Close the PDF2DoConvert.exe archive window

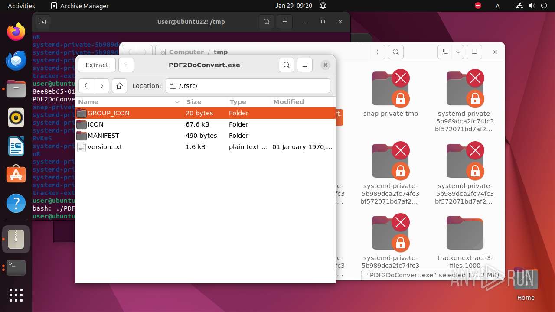(326, 65)
